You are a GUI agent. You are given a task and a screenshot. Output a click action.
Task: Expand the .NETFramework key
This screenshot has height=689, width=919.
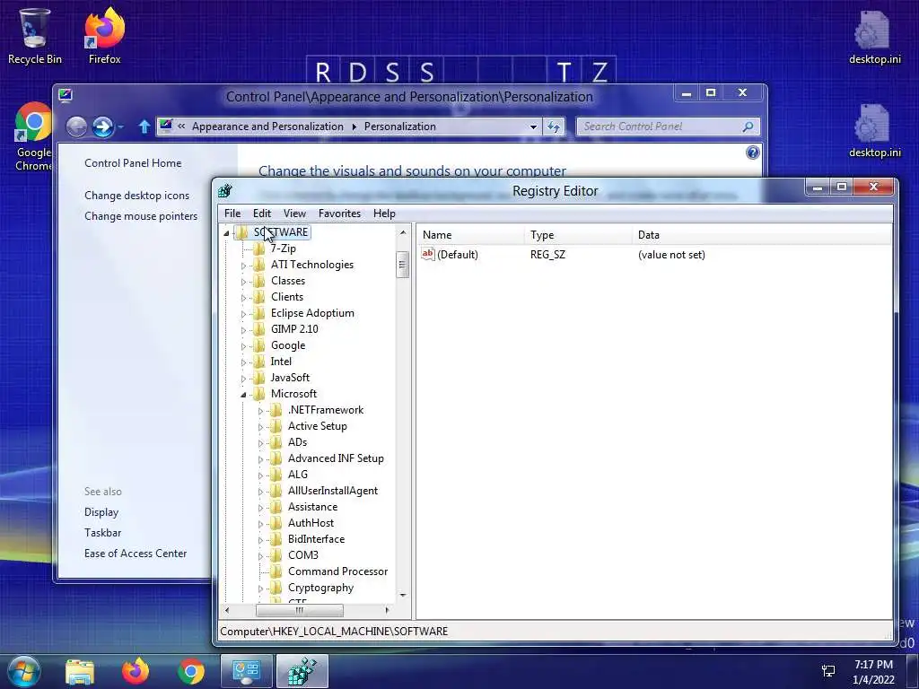(261, 411)
